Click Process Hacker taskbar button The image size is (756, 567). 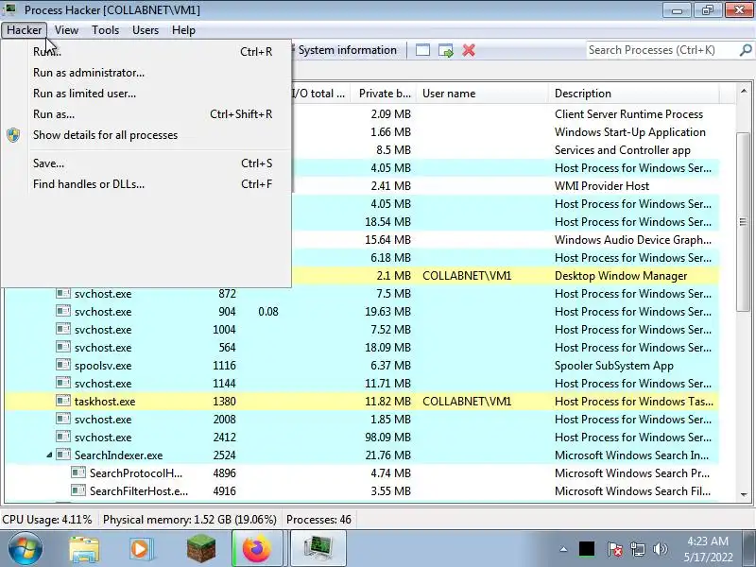coord(318,549)
